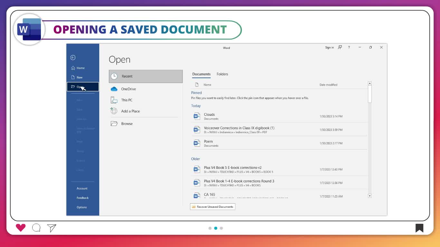Image resolution: width=440 pixels, height=247 pixels.
Task: Click the paper plane share icon
Action: pyautogui.click(x=52, y=228)
